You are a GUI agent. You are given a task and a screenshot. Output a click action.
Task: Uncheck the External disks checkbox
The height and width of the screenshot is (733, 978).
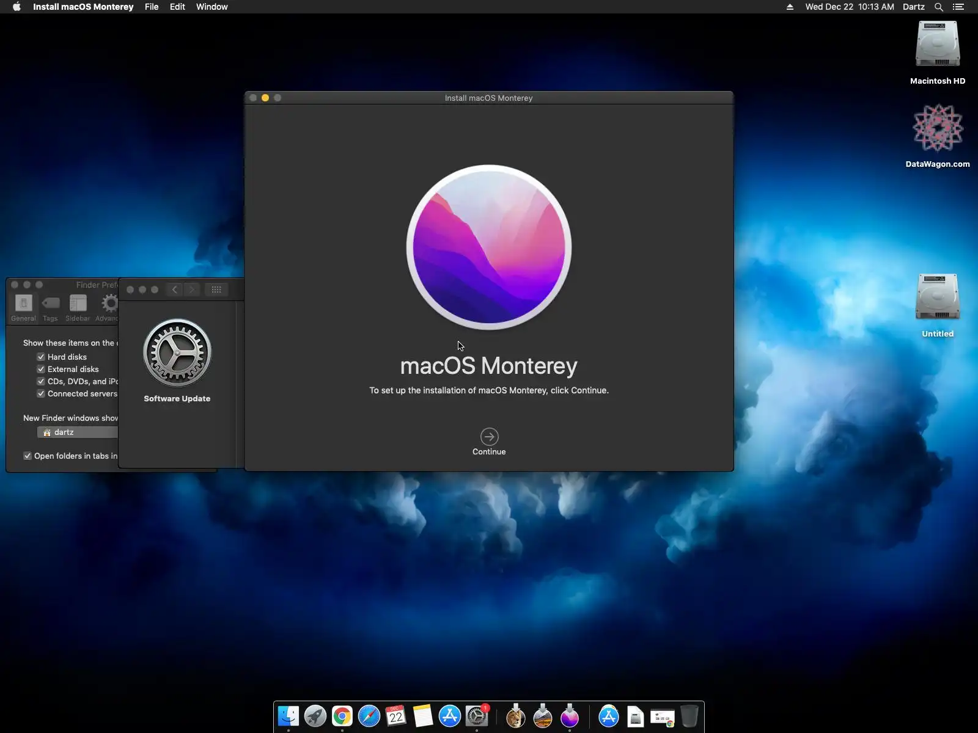click(41, 369)
